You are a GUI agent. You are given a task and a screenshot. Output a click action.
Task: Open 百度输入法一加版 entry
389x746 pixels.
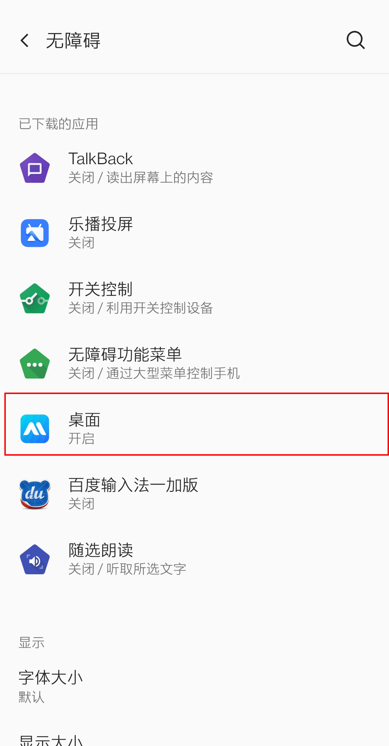(194, 494)
